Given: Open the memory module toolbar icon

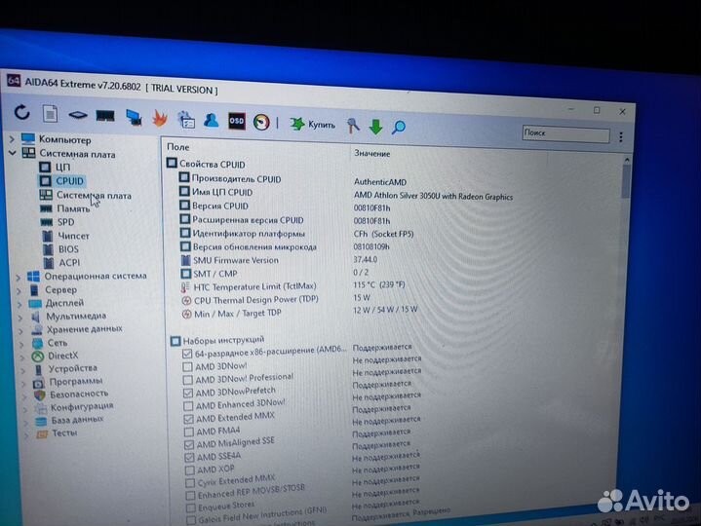Looking at the screenshot, I should (105, 117).
